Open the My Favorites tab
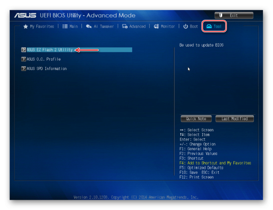Image resolution: width=273 pixels, height=210 pixels. coord(39,27)
